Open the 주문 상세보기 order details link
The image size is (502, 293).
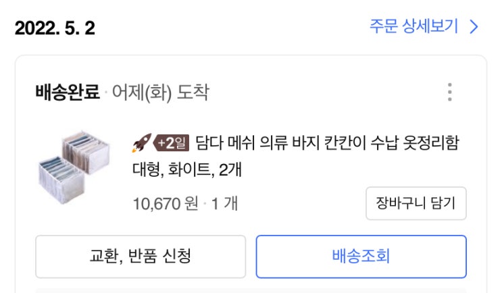coord(413,27)
